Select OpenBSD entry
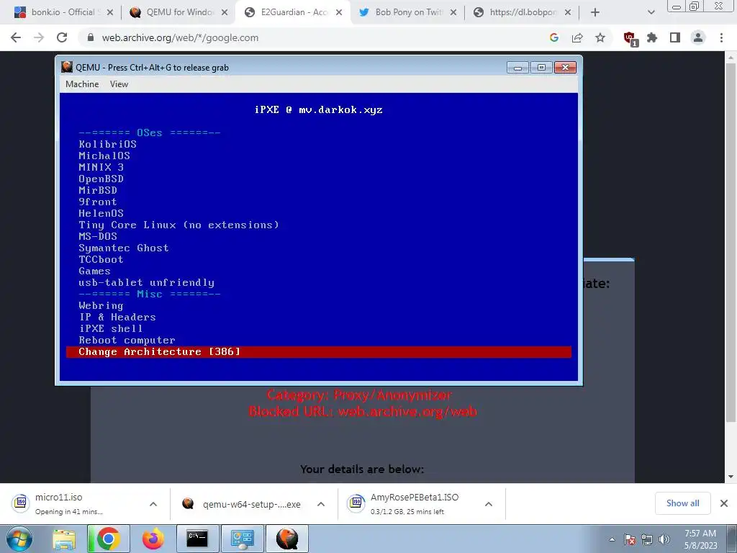Image resolution: width=737 pixels, height=553 pixels. [101, 179]
